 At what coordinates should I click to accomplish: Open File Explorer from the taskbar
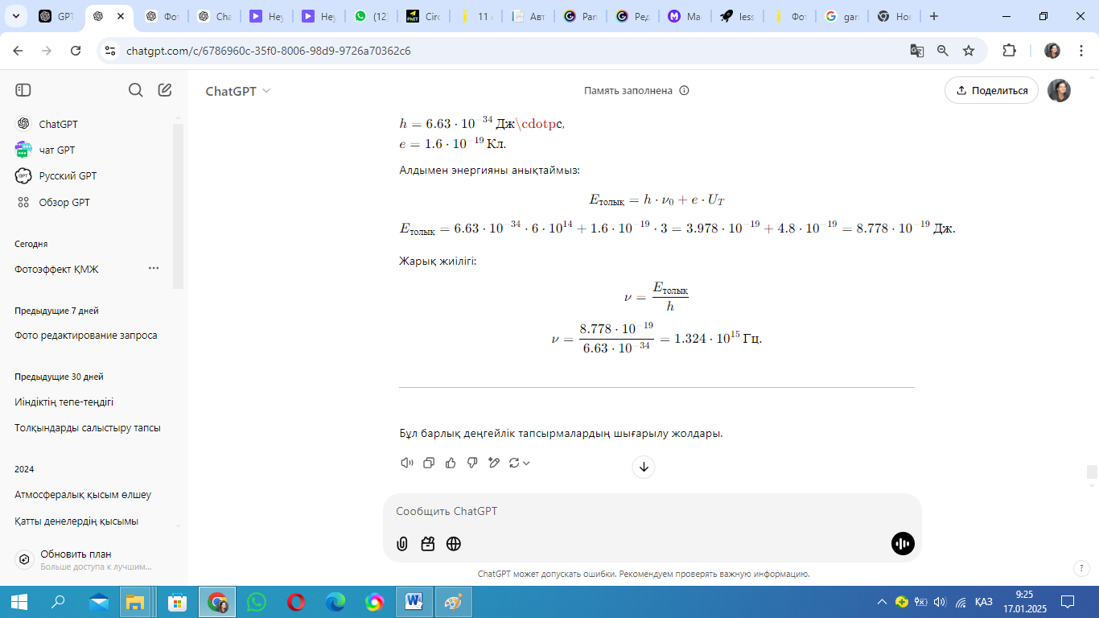(135, 602)
